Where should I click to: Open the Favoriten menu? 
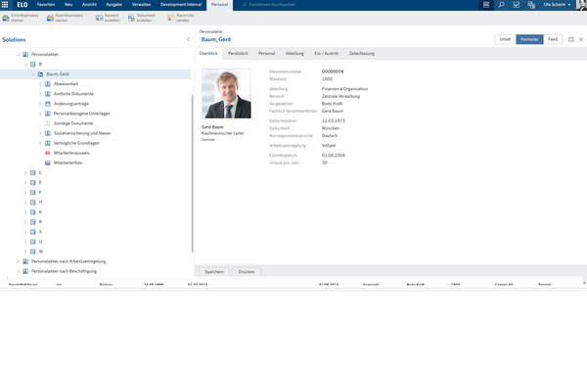coord(46,5)
